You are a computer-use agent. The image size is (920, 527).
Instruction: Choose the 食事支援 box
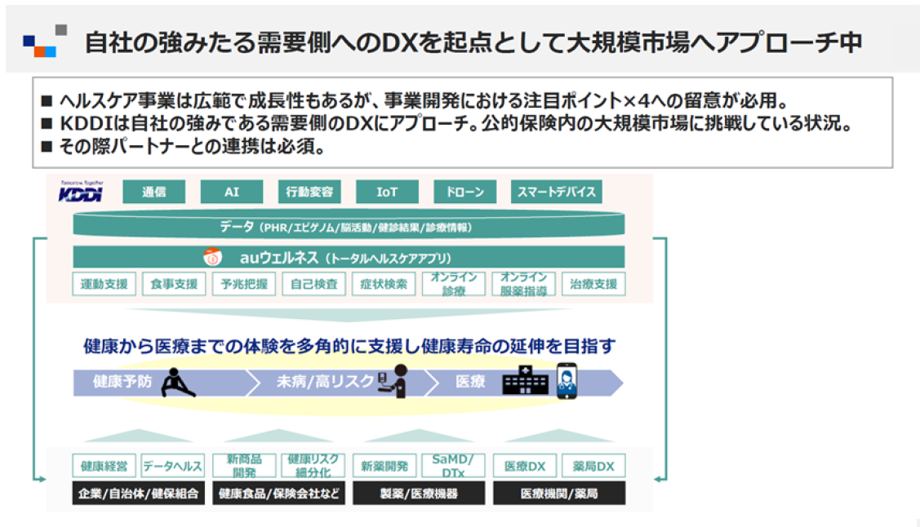coord(174,284)
